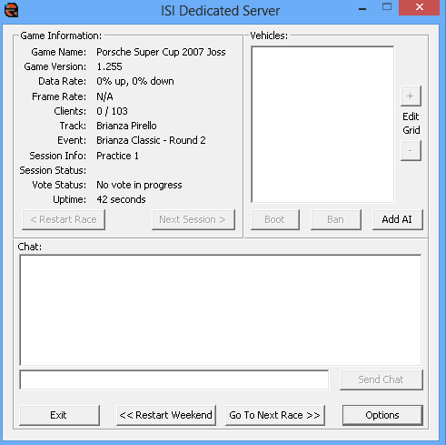Click the Ban button

point(336,219)
